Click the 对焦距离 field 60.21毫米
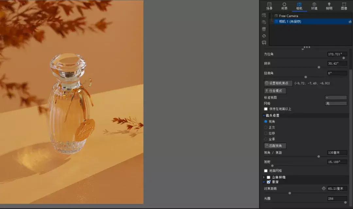353x209 pixels. [337, 188]
